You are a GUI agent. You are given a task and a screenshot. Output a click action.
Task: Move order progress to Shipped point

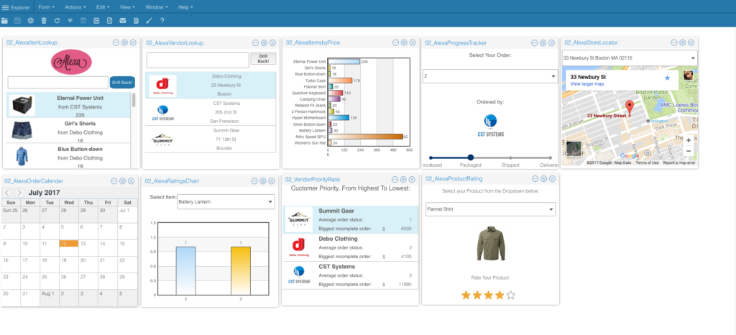[x=510, y=157]
